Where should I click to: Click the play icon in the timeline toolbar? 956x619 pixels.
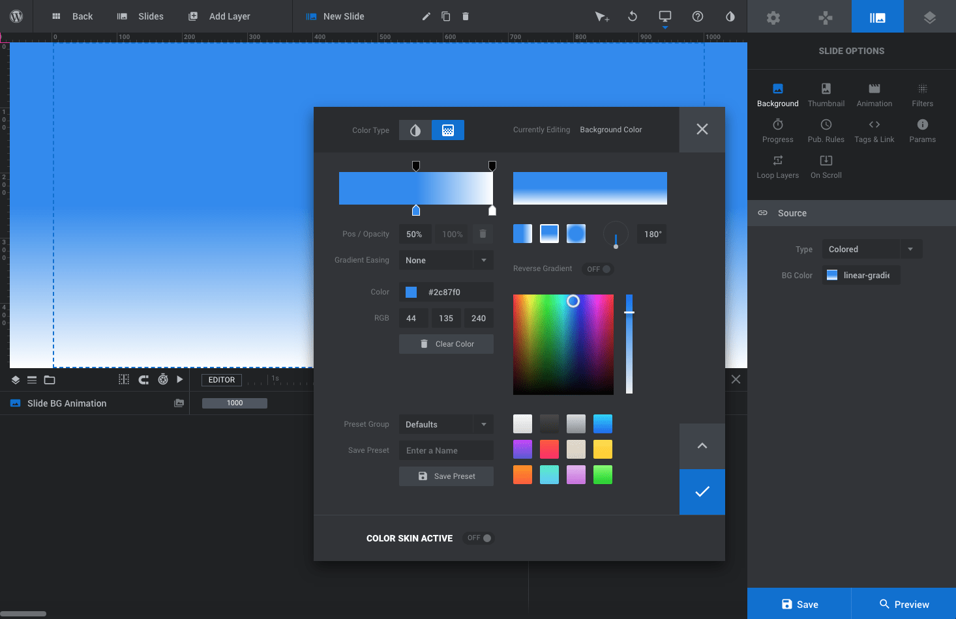[x=180, y=379]
